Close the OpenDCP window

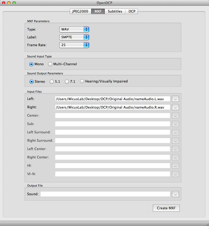4,3
